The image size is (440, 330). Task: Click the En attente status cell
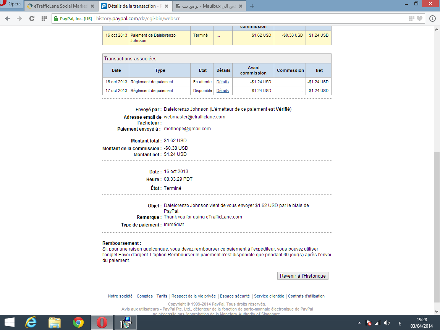(202, 82)
